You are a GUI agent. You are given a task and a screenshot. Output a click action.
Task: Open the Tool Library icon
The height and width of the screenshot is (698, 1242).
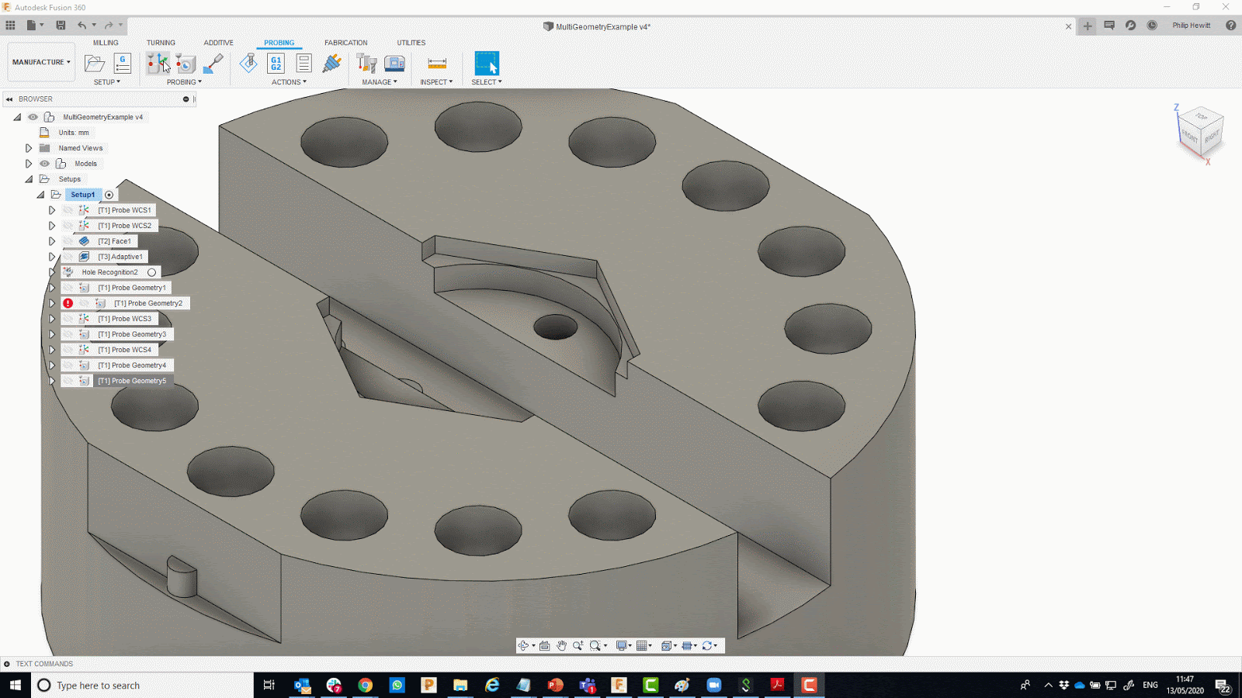point(366,64)
